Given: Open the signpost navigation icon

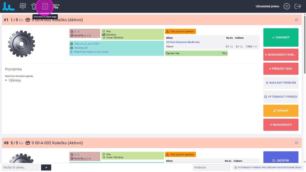Looking at the screenshot, I should click(23, 6).
